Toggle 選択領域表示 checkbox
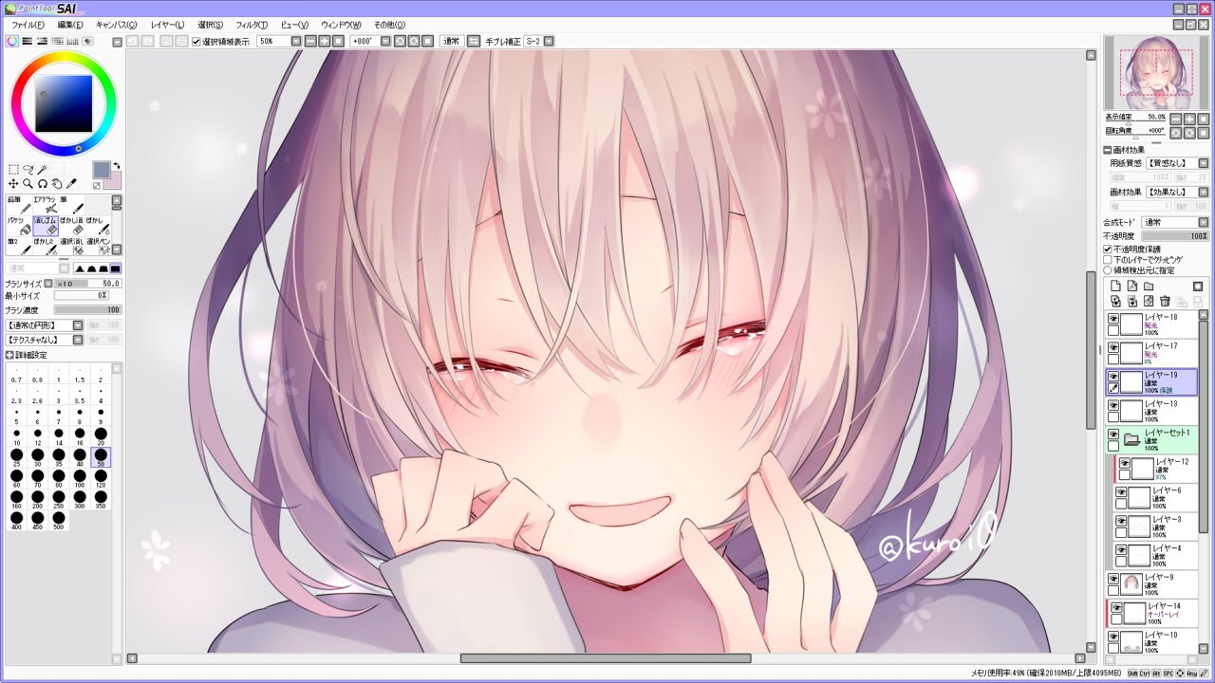1215x683 pixels. pos(196,41)
